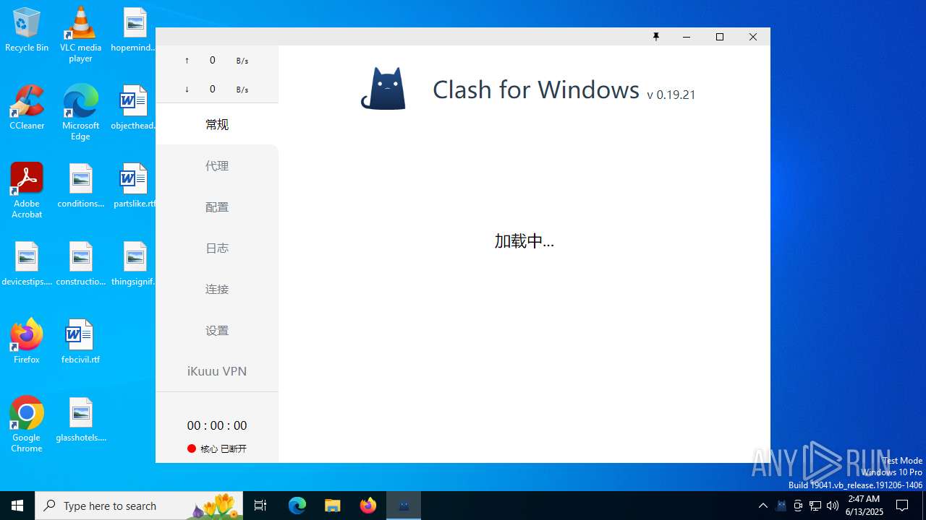This screenshot has height=520, width=926.
Task: Open the Recycle Bin desktop icon
Action: coord(27,30)
